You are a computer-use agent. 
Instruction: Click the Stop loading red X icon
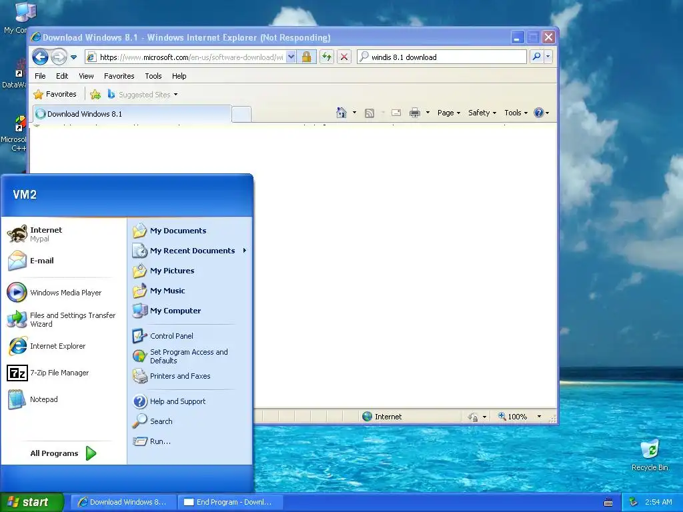(x=344, y=57)
